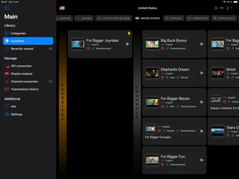239x179 pixels.
Task: Open For Bigger Joyrides thumbnail in Favorites
Action: click(78, 44)
